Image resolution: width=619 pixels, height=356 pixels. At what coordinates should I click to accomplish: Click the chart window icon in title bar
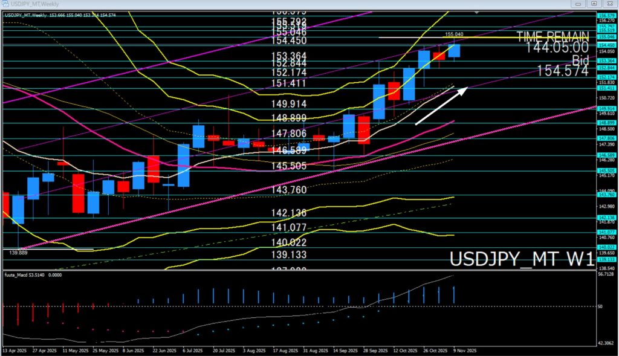(5, 4)
